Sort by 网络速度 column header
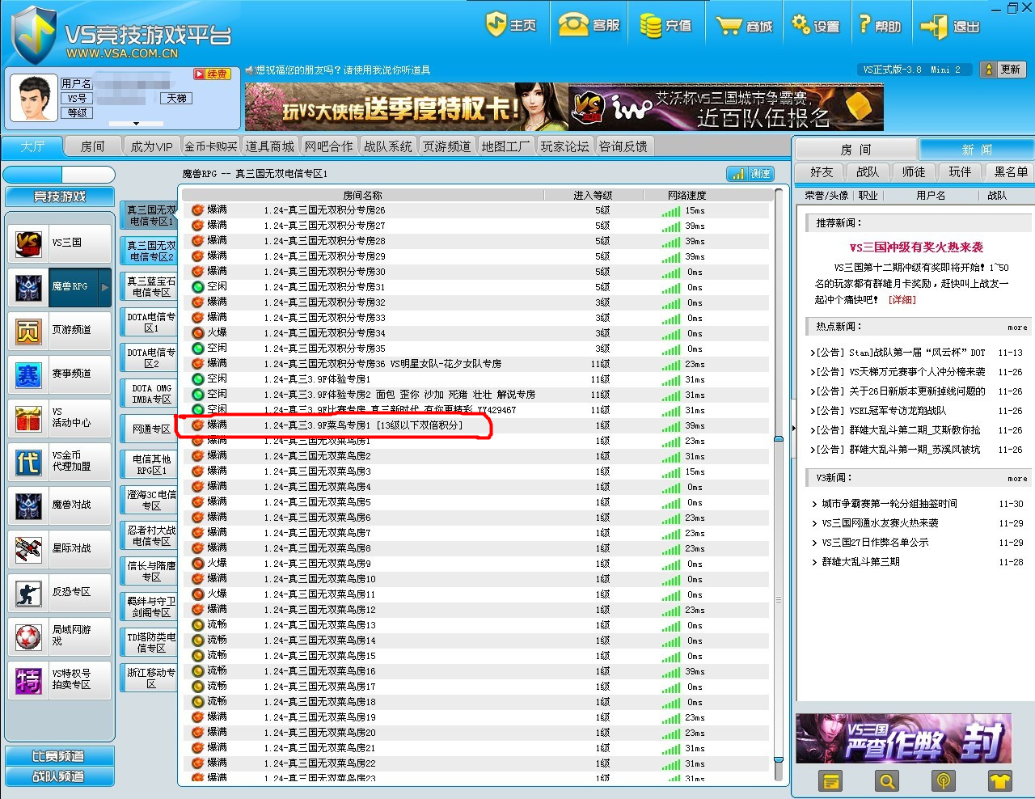Image resolution: width=1035 pixels, height=799 pixels. 686,195
